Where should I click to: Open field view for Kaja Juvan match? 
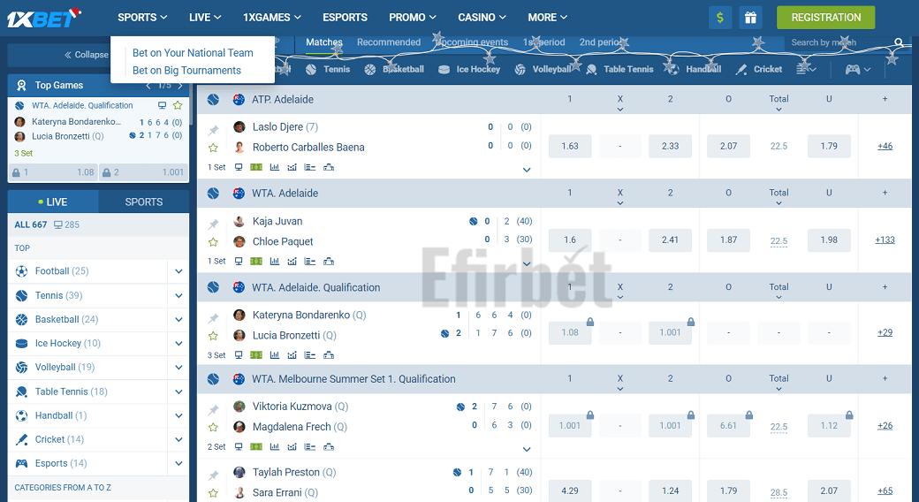coord(256,261)
